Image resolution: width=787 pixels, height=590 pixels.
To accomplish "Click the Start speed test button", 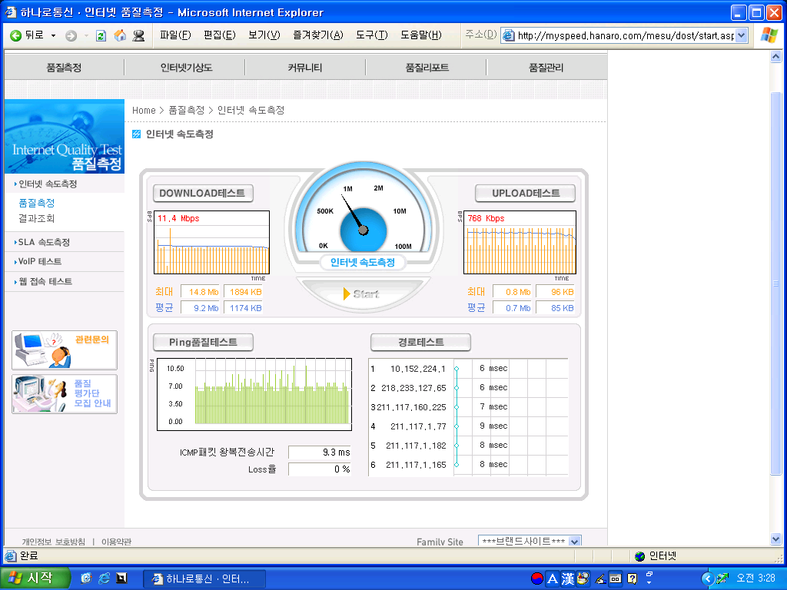I will [x=362, y=294].
